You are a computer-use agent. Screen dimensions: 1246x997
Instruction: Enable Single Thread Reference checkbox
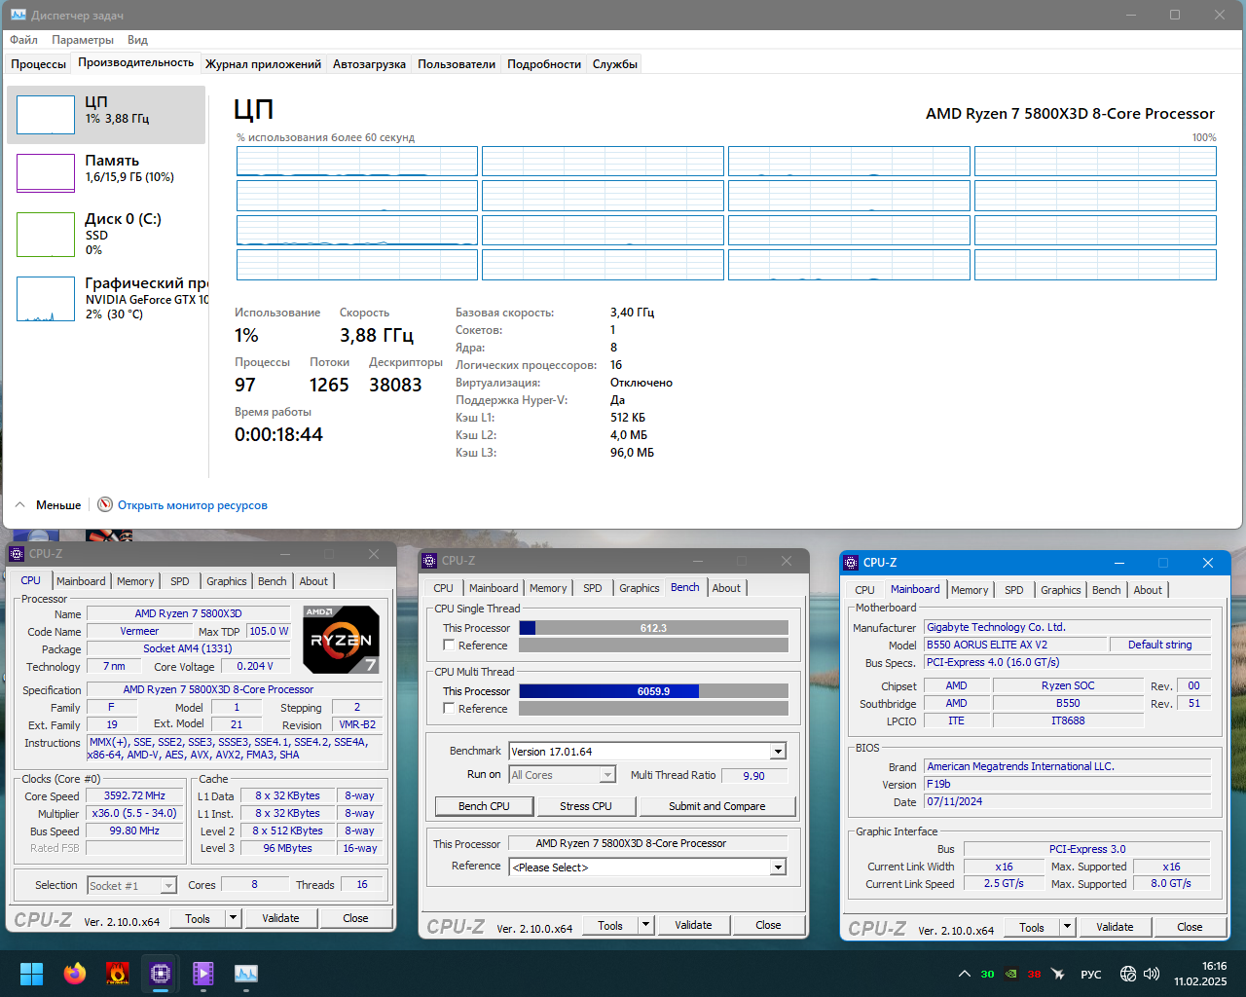(449, 645)
